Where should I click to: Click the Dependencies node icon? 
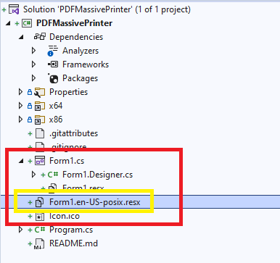click(40, 37)
